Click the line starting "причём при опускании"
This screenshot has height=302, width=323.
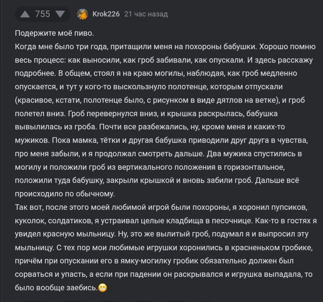point(155,261)
